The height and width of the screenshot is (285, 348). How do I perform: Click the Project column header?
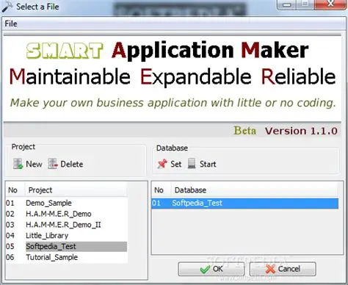click(x=76, y=190)
